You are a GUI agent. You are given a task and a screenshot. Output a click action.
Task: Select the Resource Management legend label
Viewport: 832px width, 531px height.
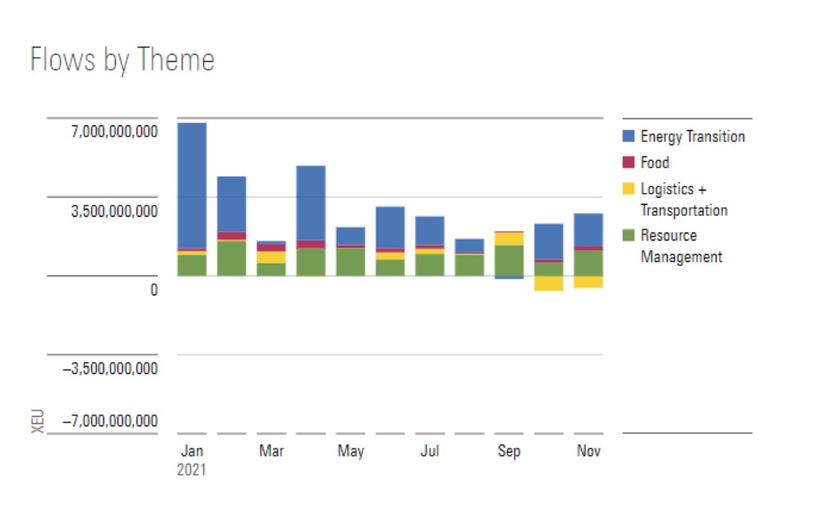[x=681, y=246]
